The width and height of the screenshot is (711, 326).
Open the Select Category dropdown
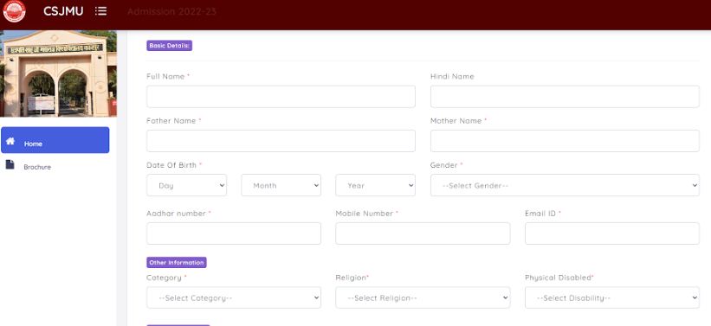pyautogui.click(x=234, y=297)
